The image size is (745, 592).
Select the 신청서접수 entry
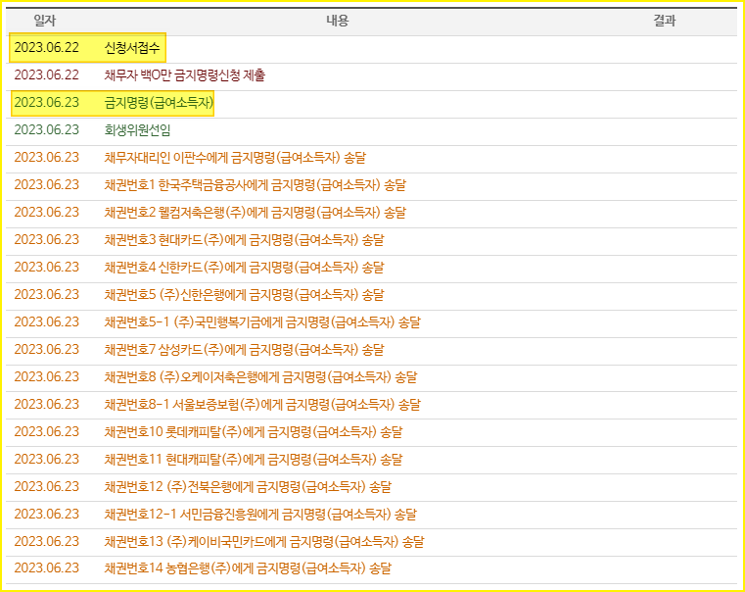coord(132,48)
